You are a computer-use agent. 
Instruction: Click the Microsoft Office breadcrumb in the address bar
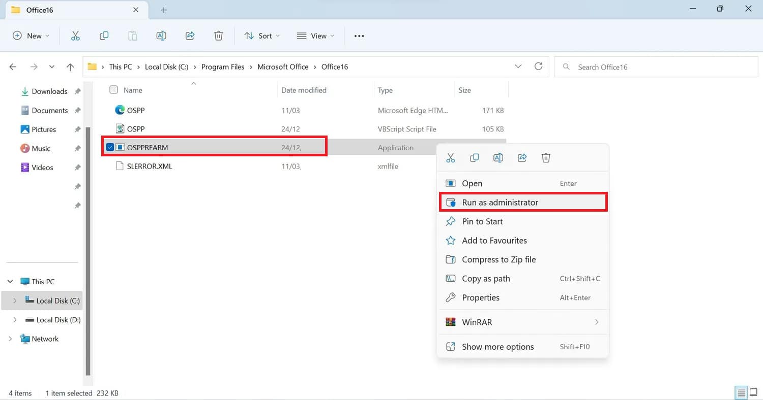click(283, 67)
